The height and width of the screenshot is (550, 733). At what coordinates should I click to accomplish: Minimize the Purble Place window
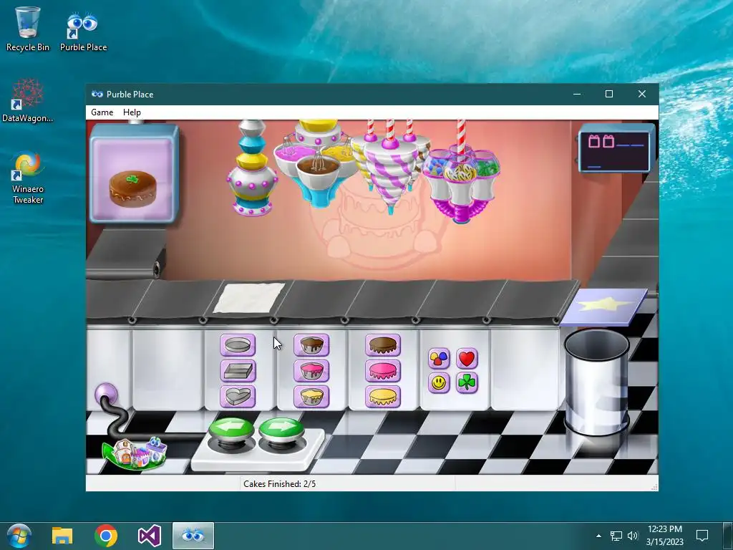(577, 94)
